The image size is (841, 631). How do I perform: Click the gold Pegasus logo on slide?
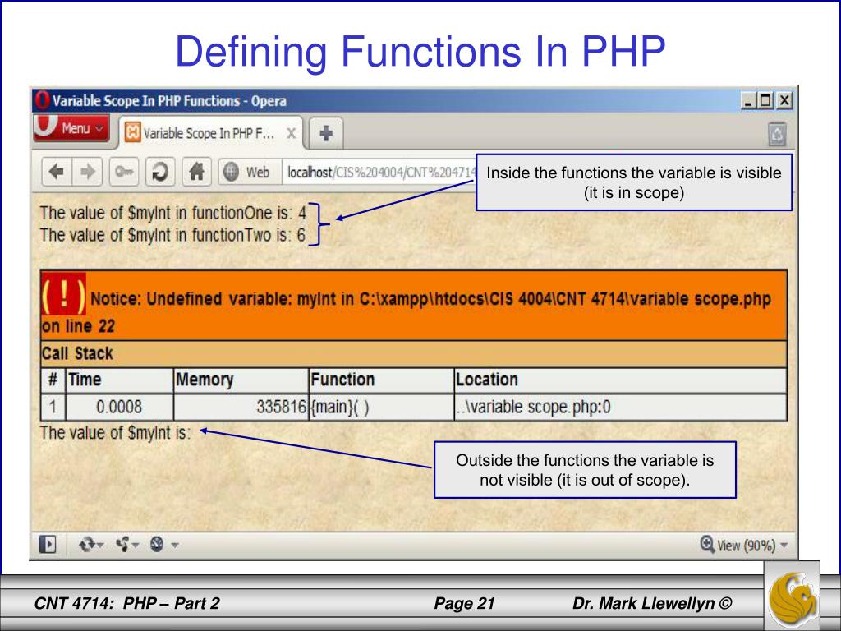tap(793, 596)
